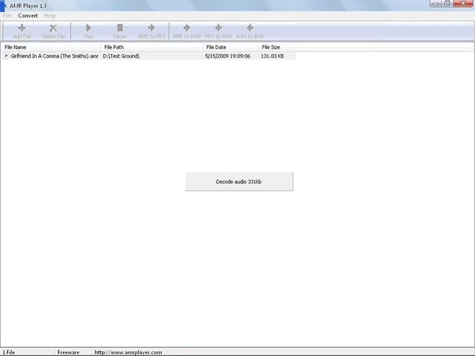Click the 1 File status bar entry
This screenshot has width=475, height=356.
coord(9,352)
